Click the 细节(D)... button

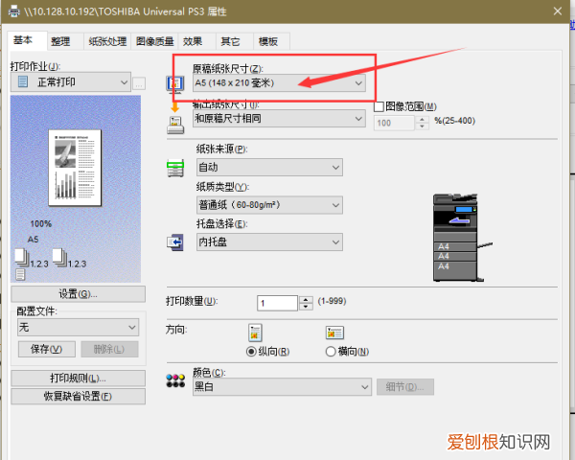click(x=405, y=387)
